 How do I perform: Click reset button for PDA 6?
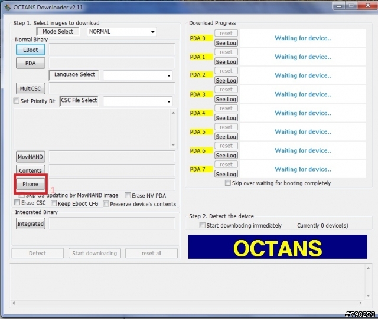coord(226,146)
